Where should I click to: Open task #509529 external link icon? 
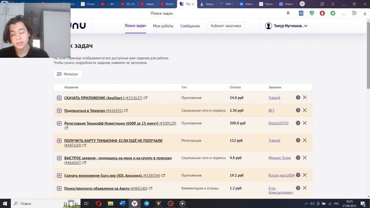click(x=66, y=128)
